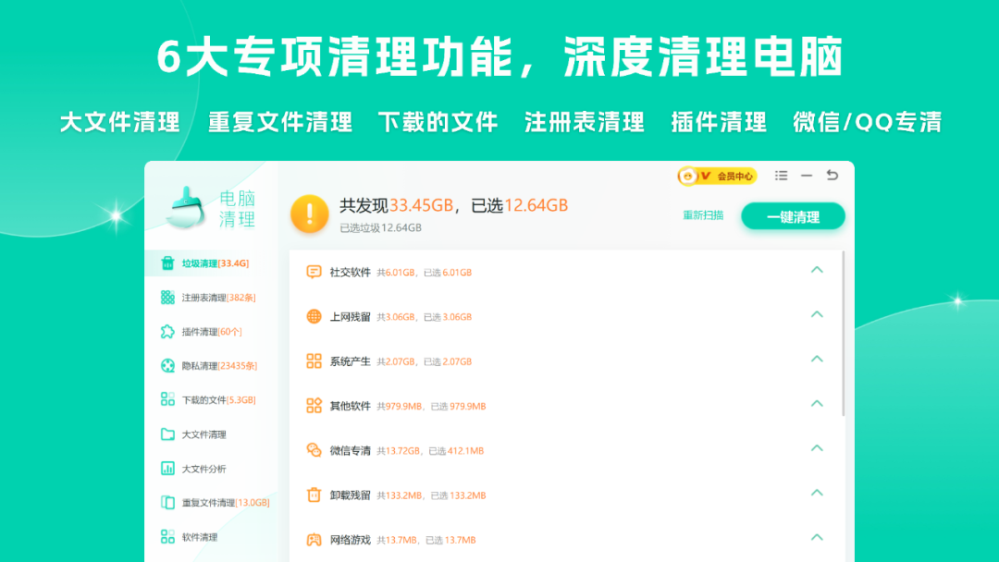Open the menu list icon in title bar
Screen dimensions: 999x562
[x=781, y=175]
